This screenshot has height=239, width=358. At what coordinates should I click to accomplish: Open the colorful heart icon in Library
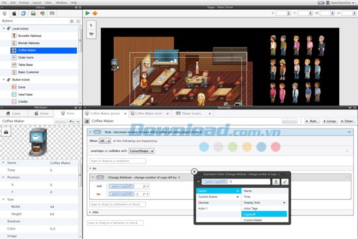click(x=43, y=14)
